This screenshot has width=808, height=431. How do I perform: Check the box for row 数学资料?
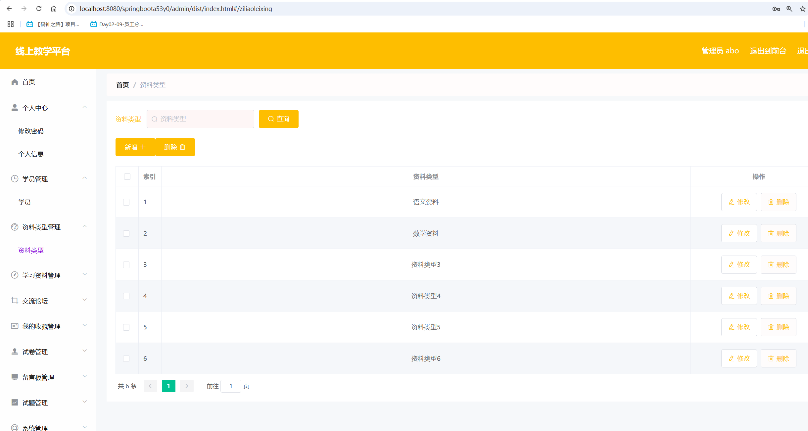click(x=126, y=233)
